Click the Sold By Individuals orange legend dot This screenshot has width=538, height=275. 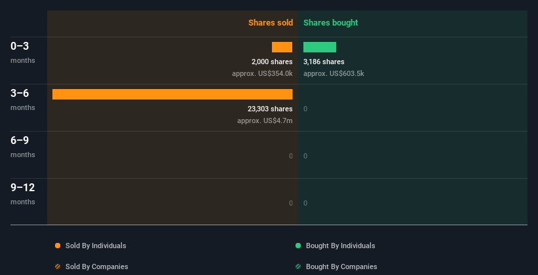58,246
